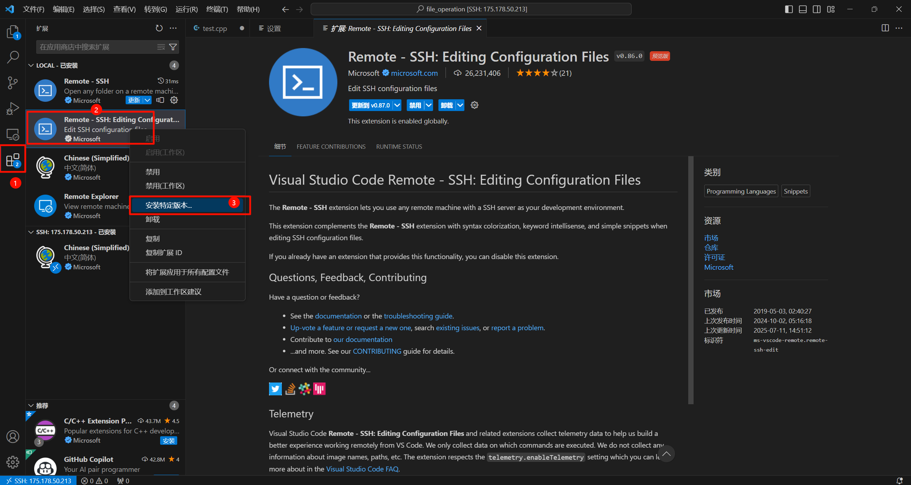Open extensions view more actions menu
This screenshot has height=485, width=911.
click(173, 28)
